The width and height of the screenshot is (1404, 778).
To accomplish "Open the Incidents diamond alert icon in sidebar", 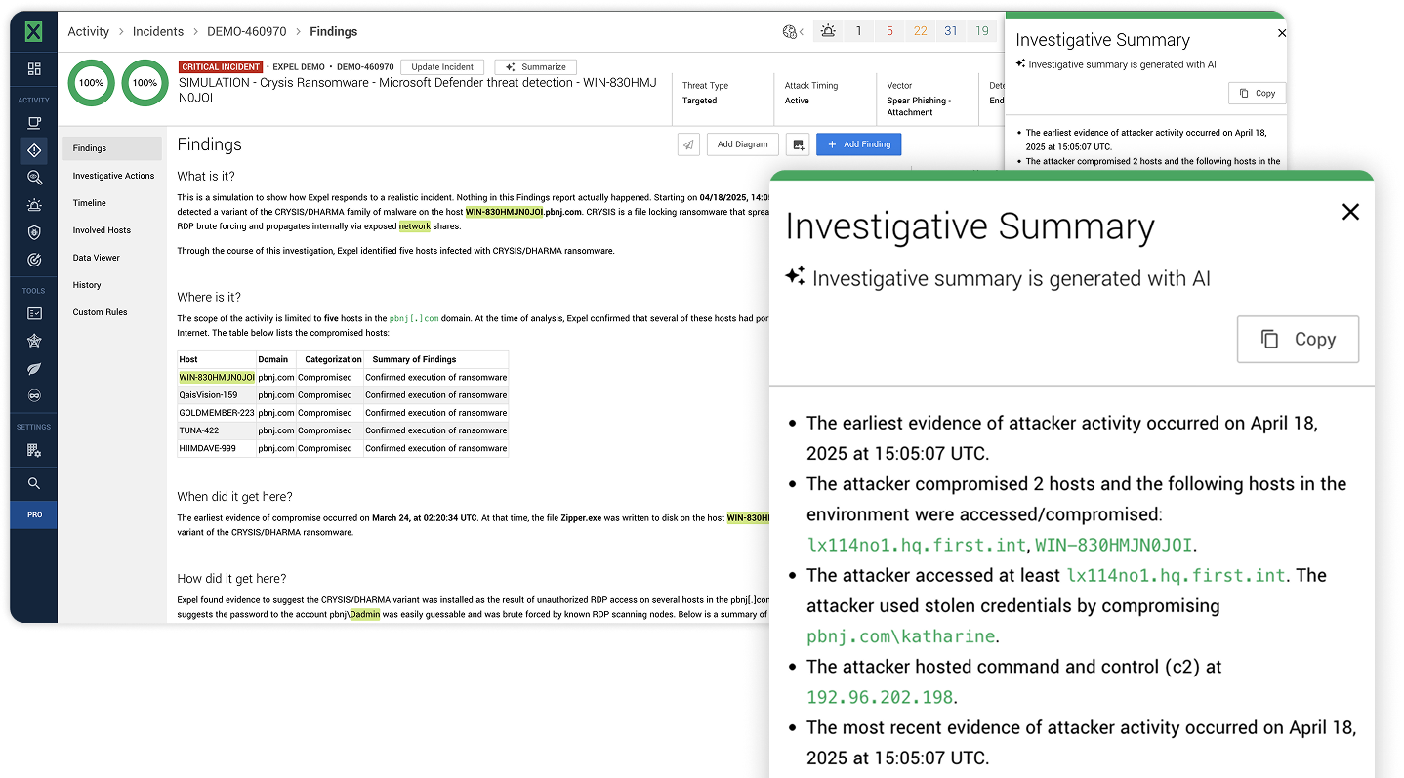I will (34, 149).
